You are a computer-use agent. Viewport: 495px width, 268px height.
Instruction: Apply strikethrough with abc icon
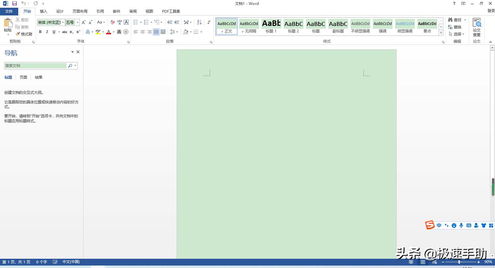65,32
